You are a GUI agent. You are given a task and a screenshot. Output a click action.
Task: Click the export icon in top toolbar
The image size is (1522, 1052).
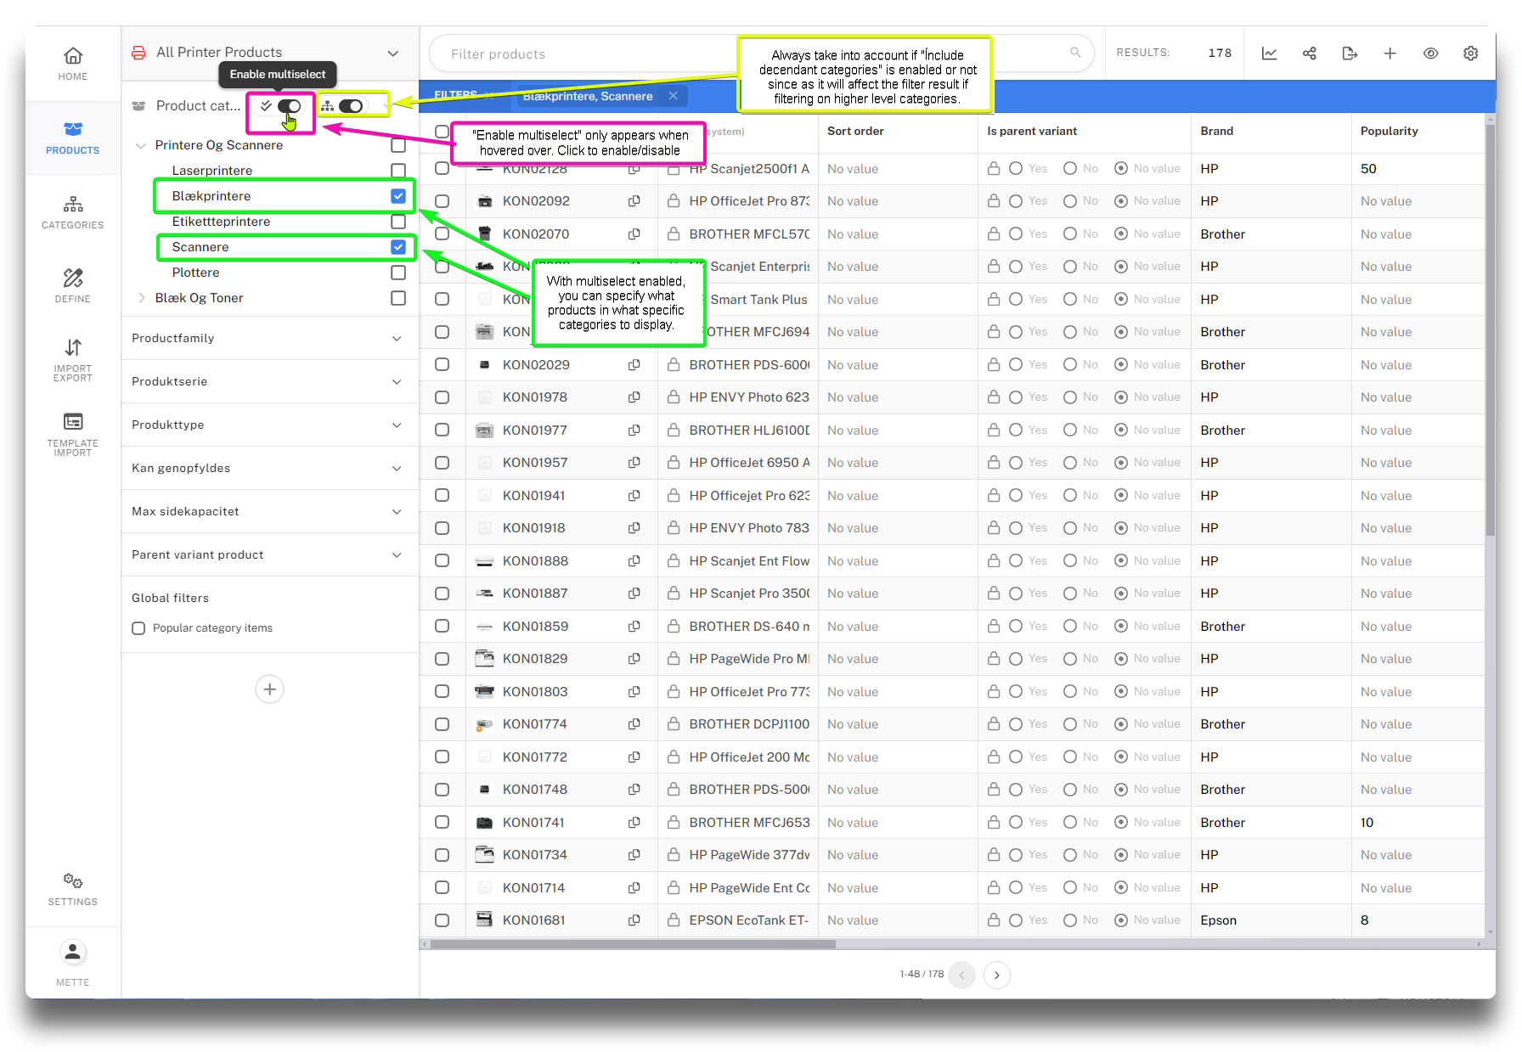[x=1350, y=53]
